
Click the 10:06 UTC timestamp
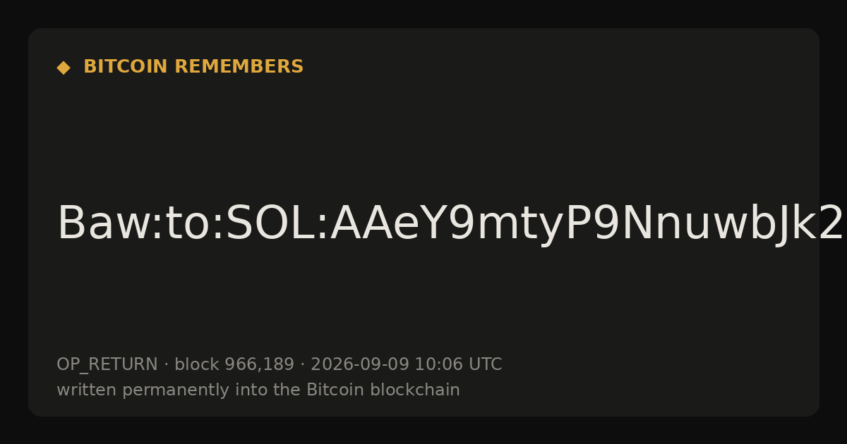[x=458, y=364]
